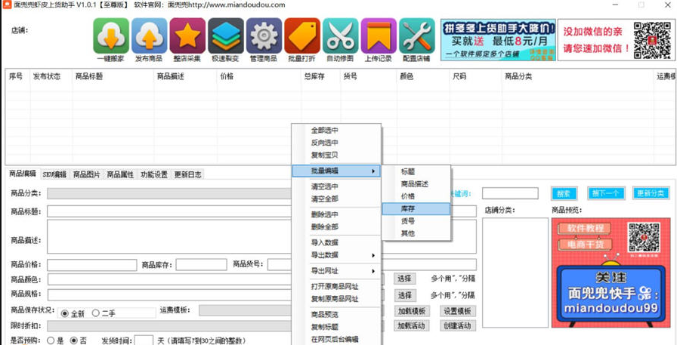Select 复制标题 menu entry
Viewport: 677px width, 345px height.
[x=336, y=326]
